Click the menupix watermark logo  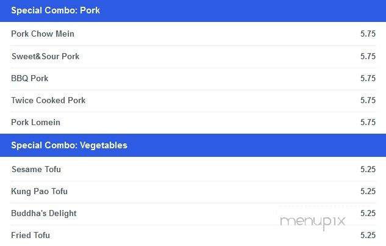(313, 222)
